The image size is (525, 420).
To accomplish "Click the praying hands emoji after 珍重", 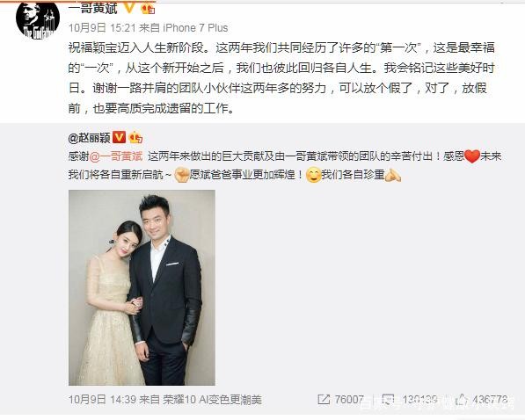I will pos(393,175).
